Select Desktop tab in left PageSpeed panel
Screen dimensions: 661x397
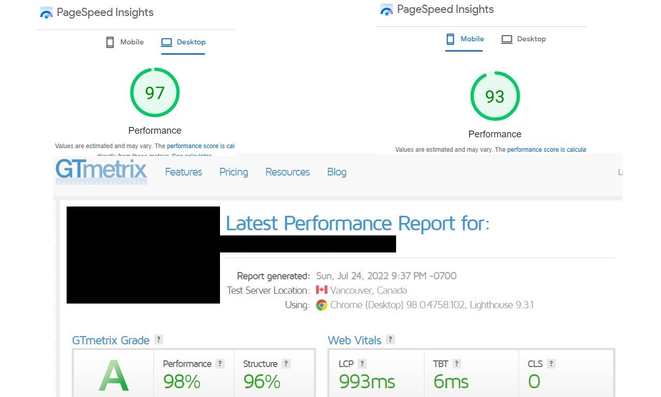pos(183,42)
